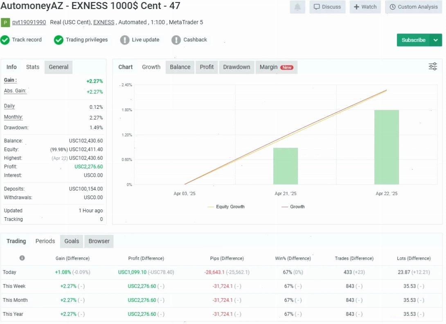Switch to the General tab
The width and height of the screenshot is (446, 324).
(x=59, y=67)
